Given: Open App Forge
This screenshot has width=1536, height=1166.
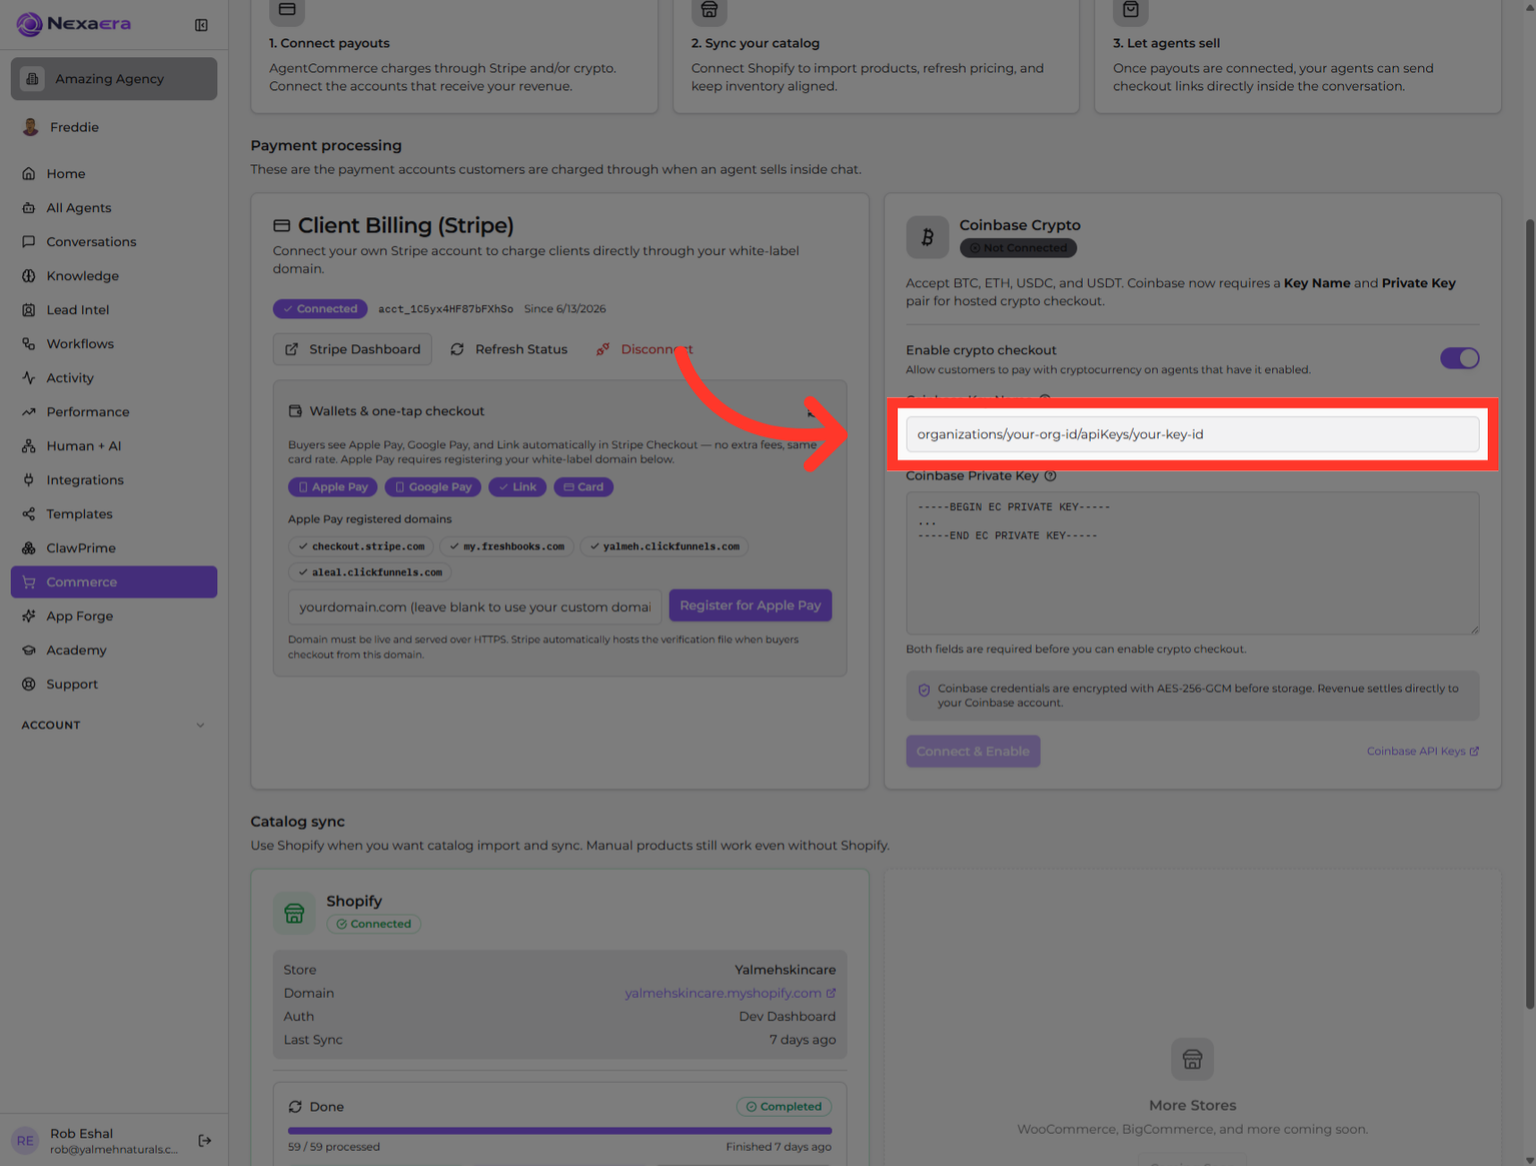Looking at the screenshot, I should [x=114, y=615].
